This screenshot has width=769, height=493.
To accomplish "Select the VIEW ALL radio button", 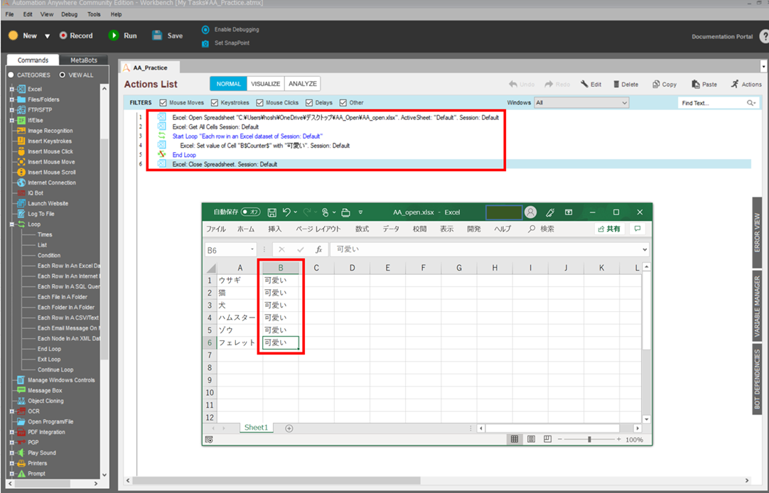I will pos(63,75).
